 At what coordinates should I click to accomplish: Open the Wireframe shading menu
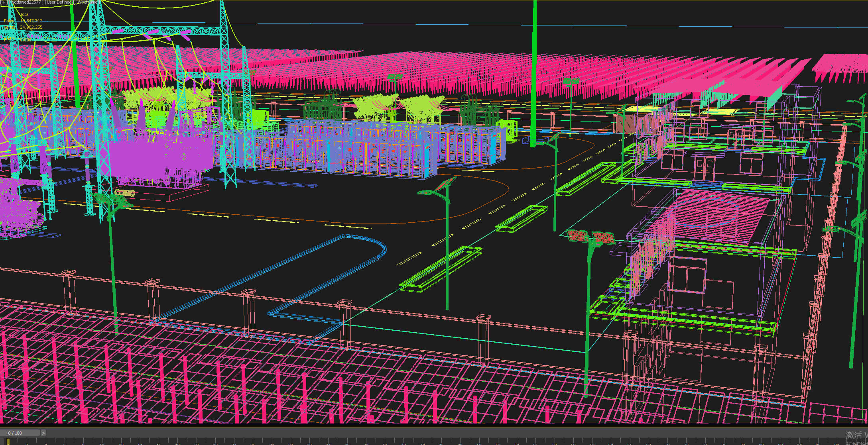[88, 2]
